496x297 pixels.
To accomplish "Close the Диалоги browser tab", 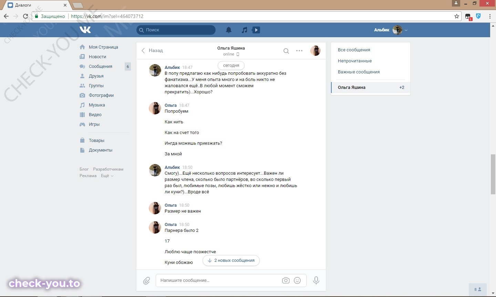I will (x=65, y=5).
